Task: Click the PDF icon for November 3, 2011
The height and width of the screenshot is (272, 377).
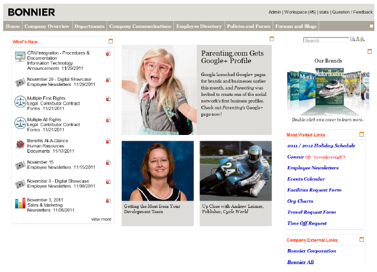Action: (108, 200)
